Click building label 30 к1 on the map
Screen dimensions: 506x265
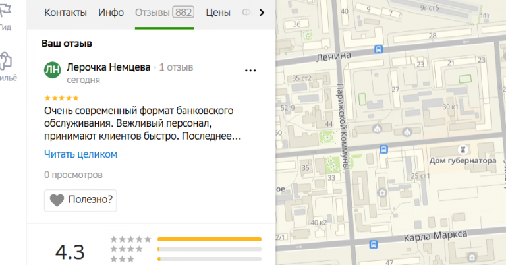point(450,107)
